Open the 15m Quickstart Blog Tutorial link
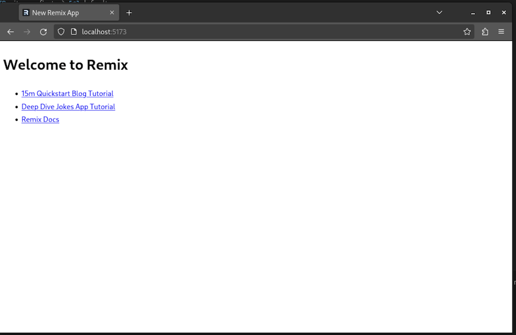This screenshot has width=516, height=335. [67, 93]
